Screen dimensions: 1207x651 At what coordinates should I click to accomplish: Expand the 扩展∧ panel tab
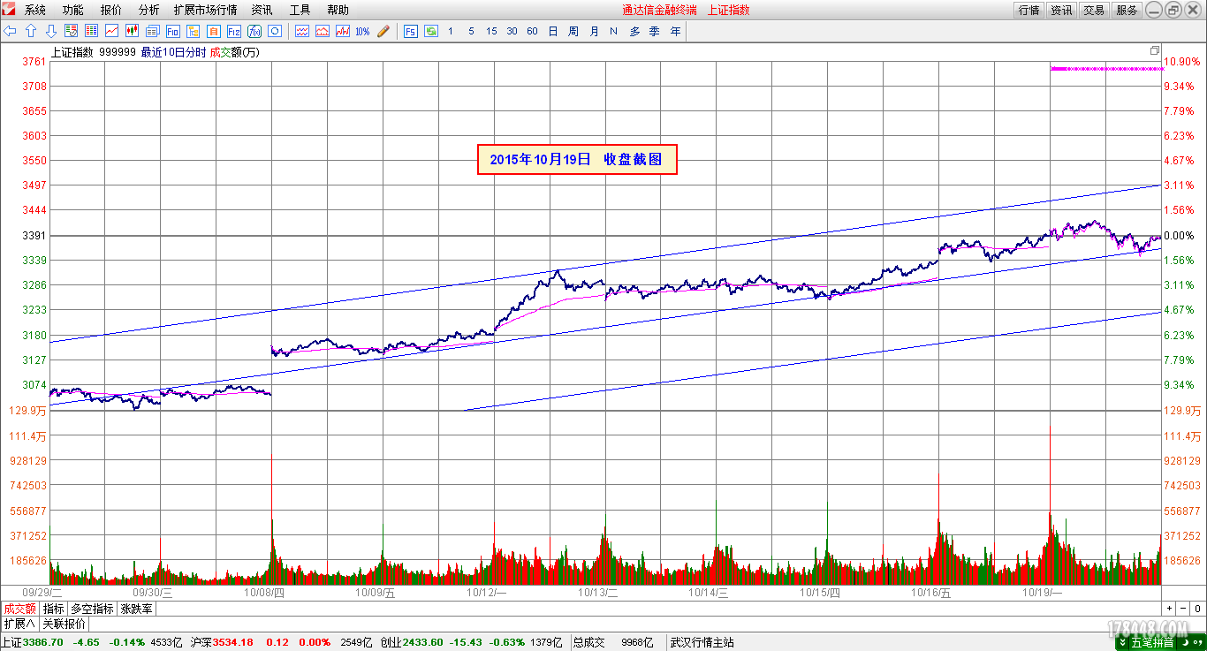(x=19, y=624)
